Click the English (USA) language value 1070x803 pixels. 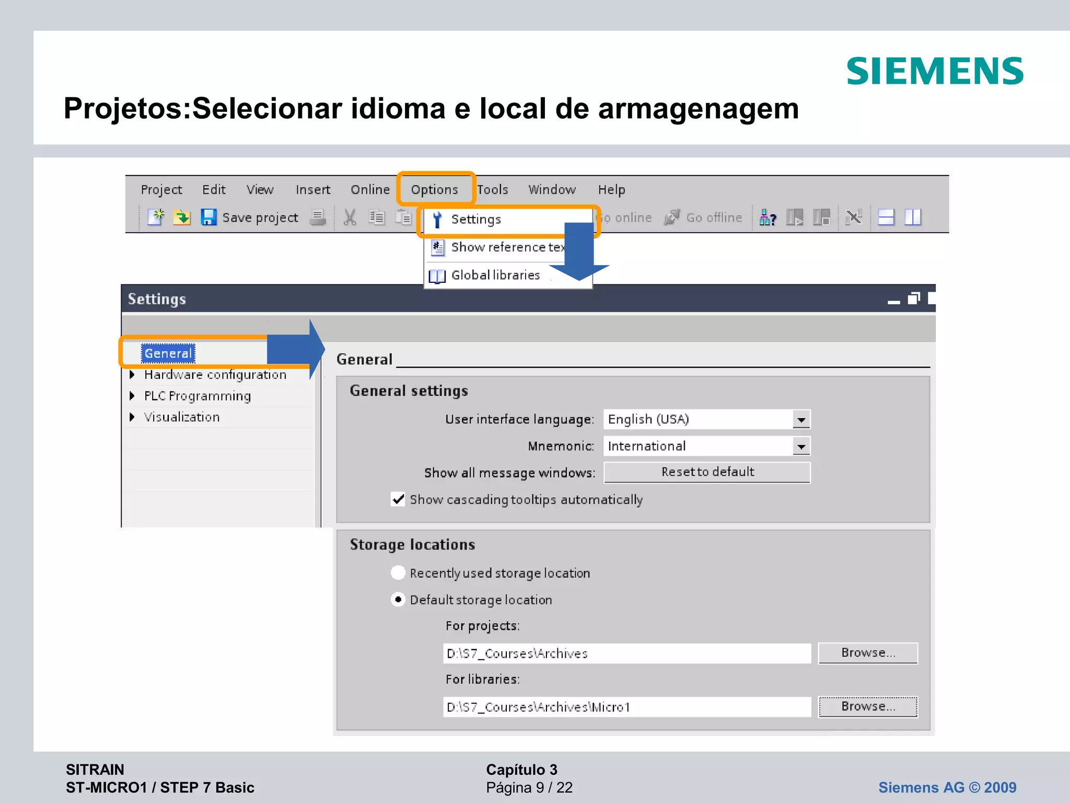pyautogui.click(x=648, y=419)
